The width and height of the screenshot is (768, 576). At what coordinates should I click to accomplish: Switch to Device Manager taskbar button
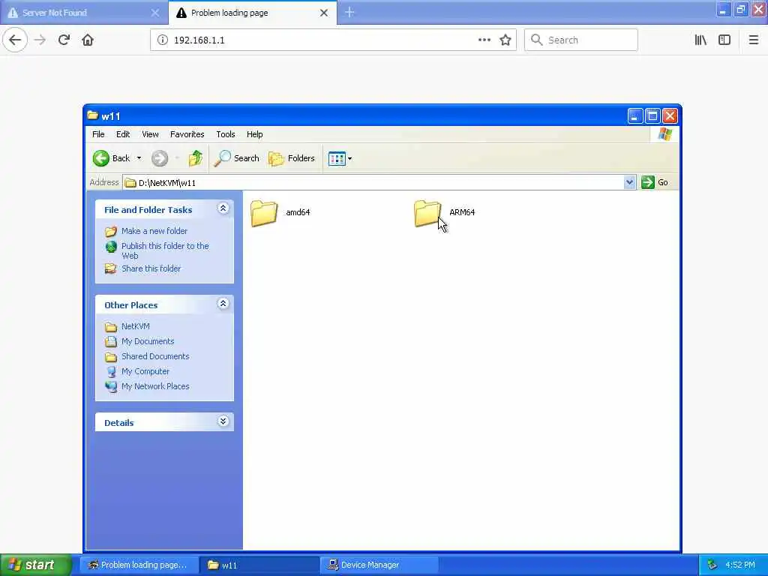379,565
